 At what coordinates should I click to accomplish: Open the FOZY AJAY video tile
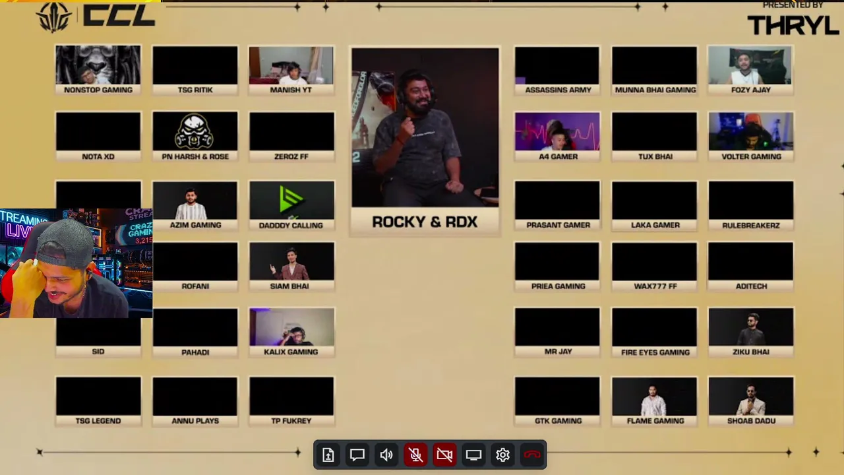[x=751, y=70]
